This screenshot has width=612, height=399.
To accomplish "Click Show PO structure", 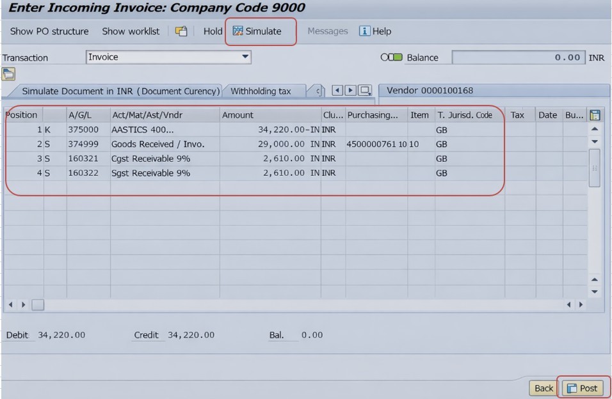I will point(49,31).
